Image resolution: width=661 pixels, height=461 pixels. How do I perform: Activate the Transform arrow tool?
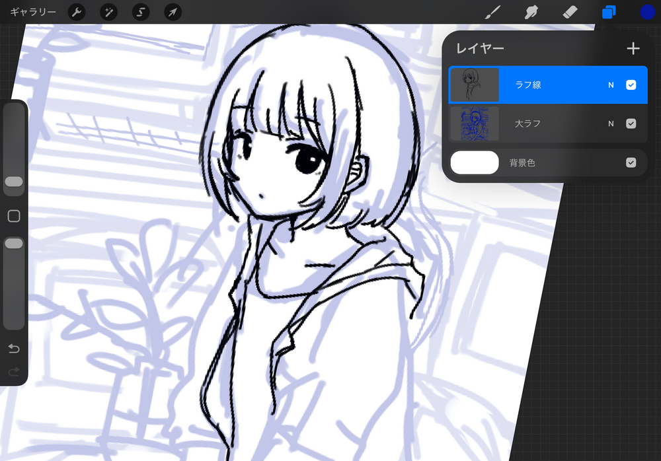(x=173, y=12)
